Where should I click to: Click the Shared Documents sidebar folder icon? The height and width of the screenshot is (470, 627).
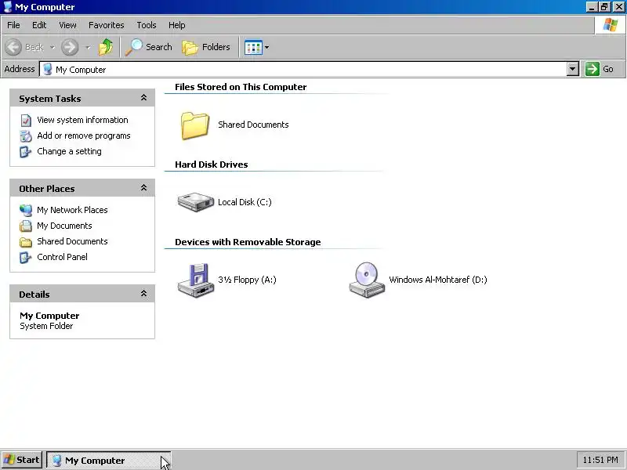click(26, 242)
